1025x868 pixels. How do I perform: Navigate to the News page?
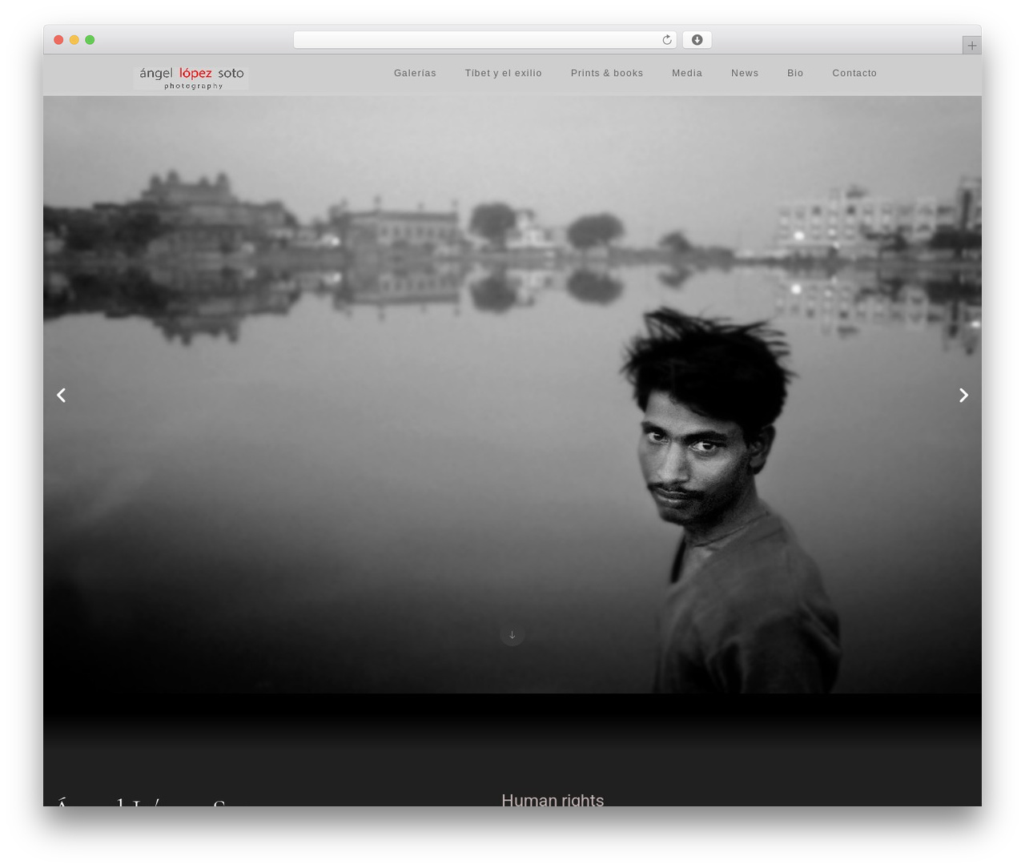click(745, 73)
